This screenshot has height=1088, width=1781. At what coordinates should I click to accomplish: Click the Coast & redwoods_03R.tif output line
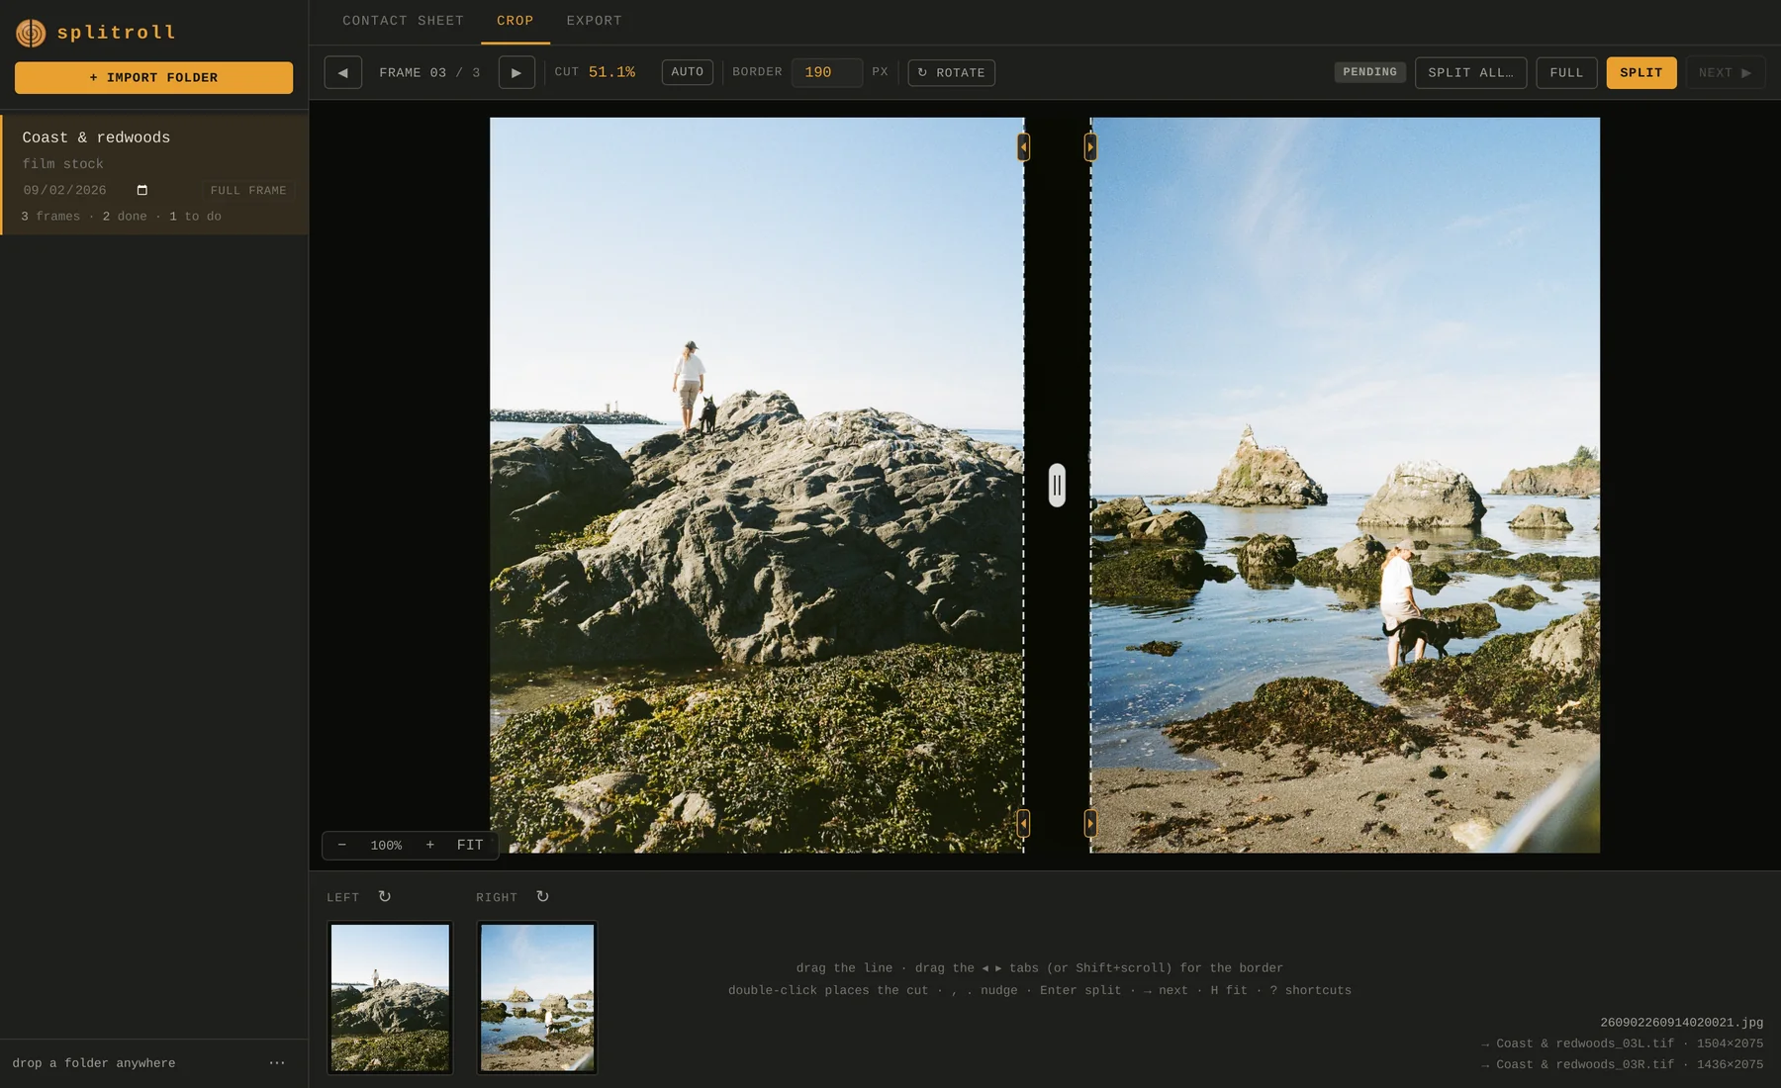[x=1622, y=1064]
